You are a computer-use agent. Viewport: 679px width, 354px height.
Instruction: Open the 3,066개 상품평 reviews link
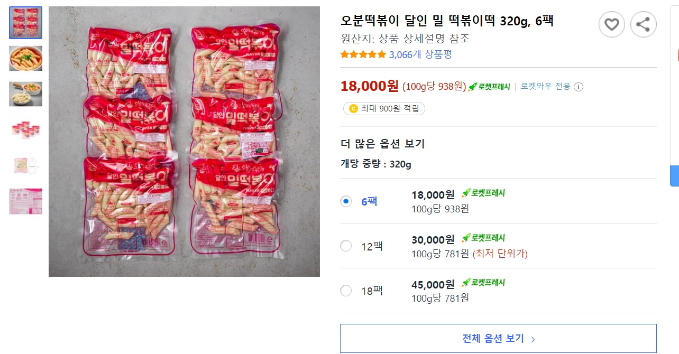tap(420, 54)
